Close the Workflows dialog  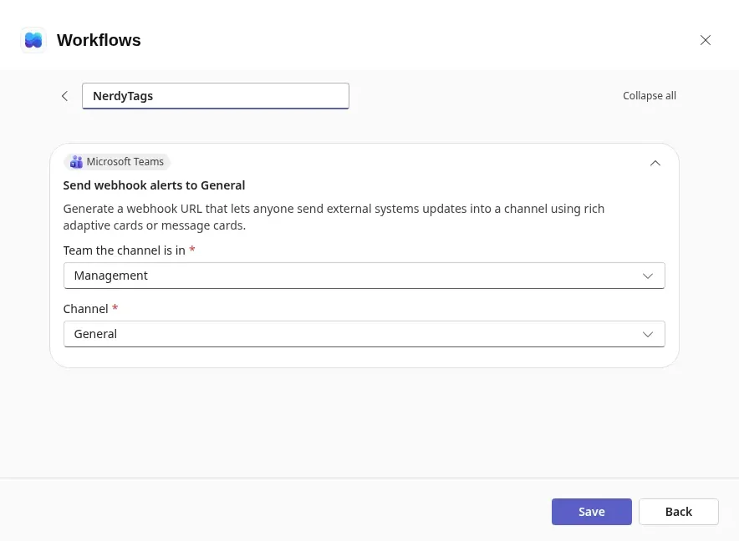[705, 40]
